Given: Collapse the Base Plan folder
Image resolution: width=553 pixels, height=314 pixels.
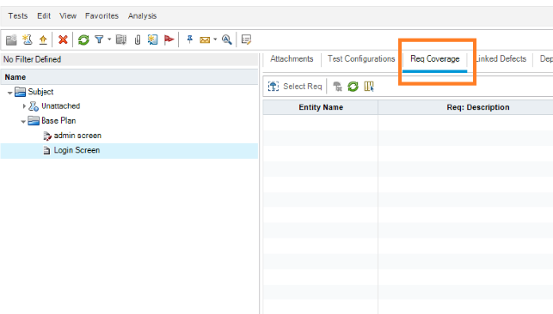Looking at the screenshot, I should 23,121.
